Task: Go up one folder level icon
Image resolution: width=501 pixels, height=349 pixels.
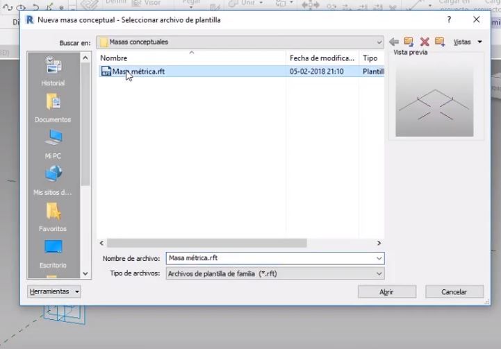Action: [409, 42]
